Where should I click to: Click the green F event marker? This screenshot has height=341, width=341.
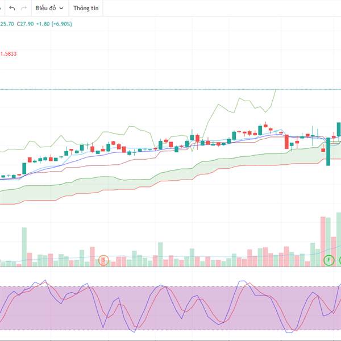[x=329, y=260]
